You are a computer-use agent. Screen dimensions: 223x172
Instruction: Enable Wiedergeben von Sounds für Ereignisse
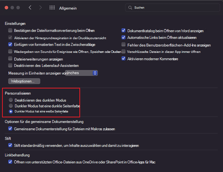(10, 52)
